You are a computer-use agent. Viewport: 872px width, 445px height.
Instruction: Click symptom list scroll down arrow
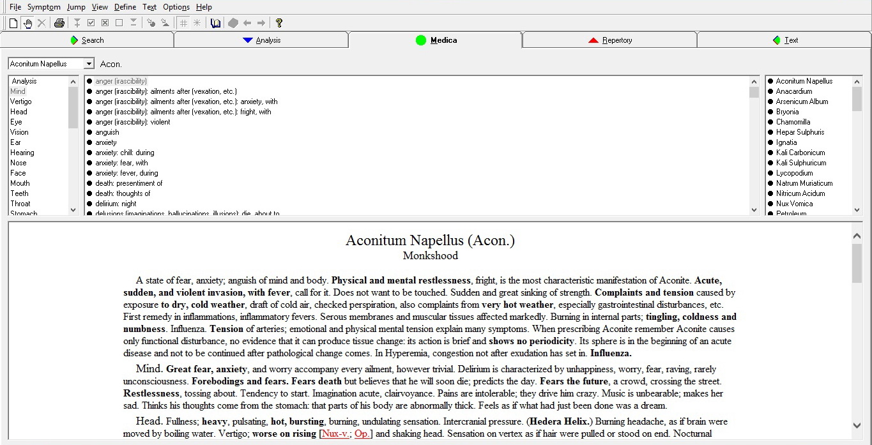[x=754, y=209]
